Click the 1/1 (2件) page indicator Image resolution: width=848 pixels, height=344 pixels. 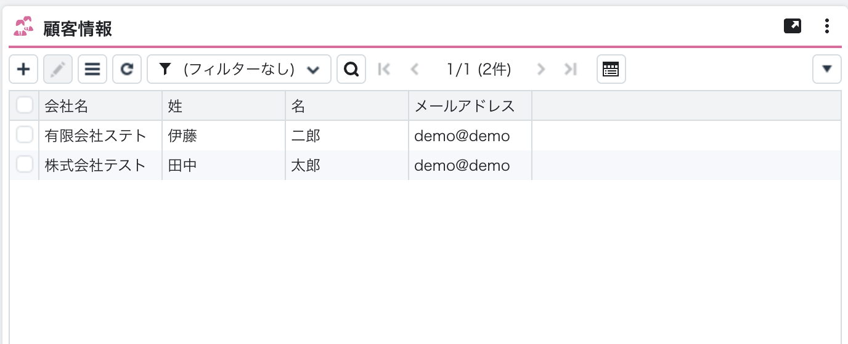click(479, 69)
